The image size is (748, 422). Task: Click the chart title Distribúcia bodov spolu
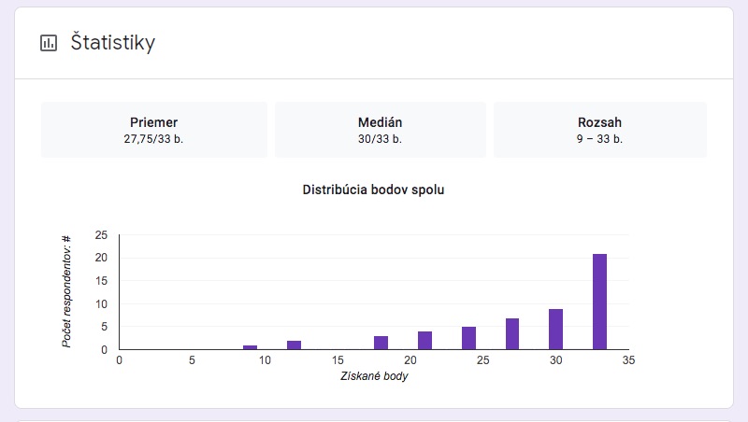tap(373, 190)
